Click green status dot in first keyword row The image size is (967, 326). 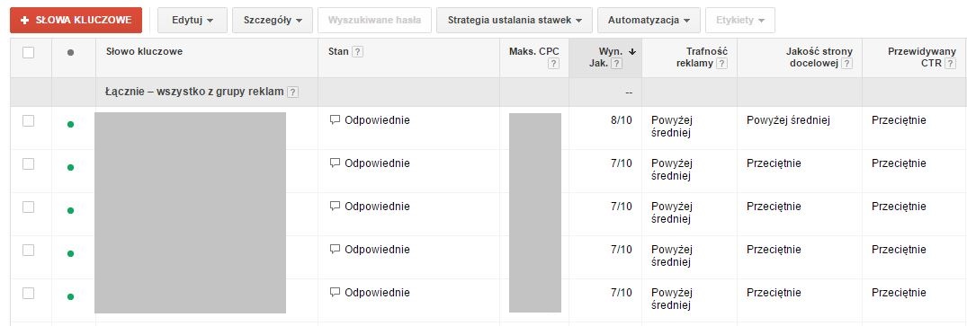pyautogui.click(x=70, y=125)
